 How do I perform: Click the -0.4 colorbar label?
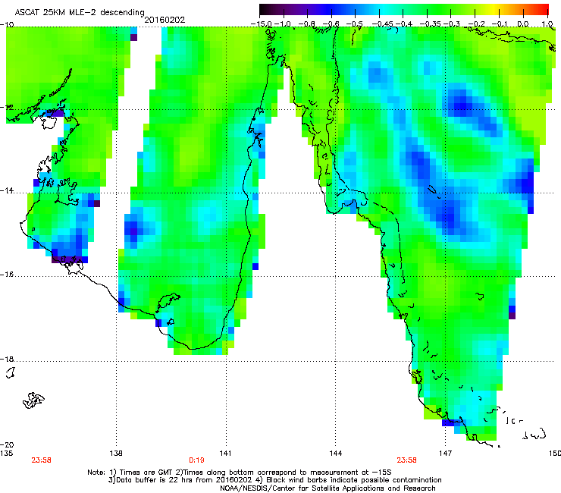point(403,24)
